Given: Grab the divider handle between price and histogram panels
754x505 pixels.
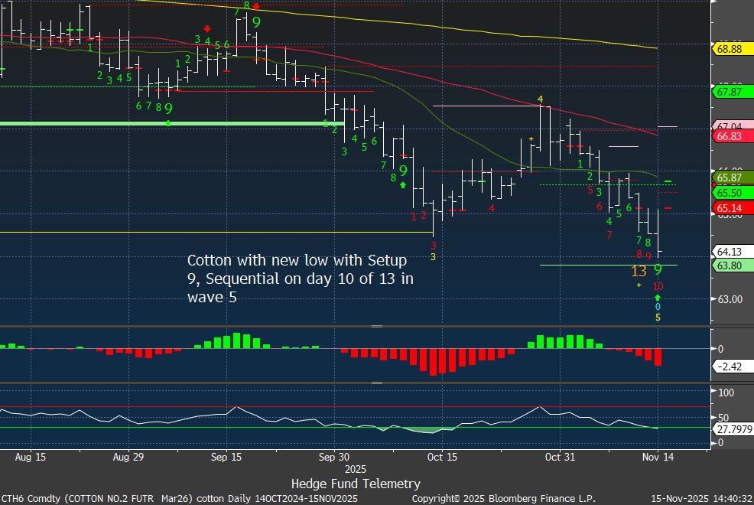Looking at the screenshot, I should pos(376,326).
